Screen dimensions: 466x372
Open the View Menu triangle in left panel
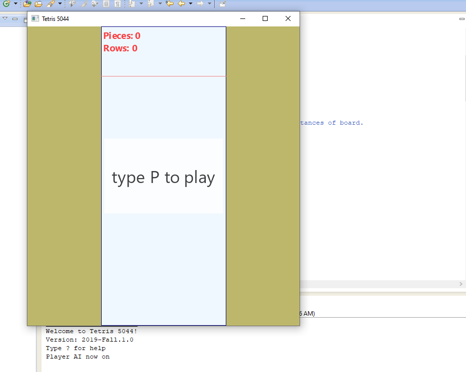[5, 18]
